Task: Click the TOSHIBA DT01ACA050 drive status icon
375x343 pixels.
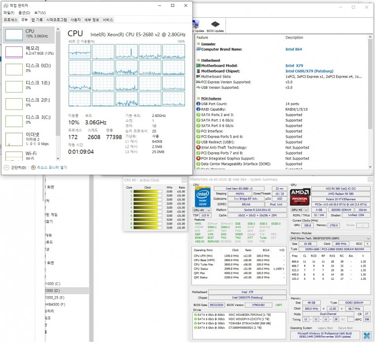Action: (x=195, y=323)
